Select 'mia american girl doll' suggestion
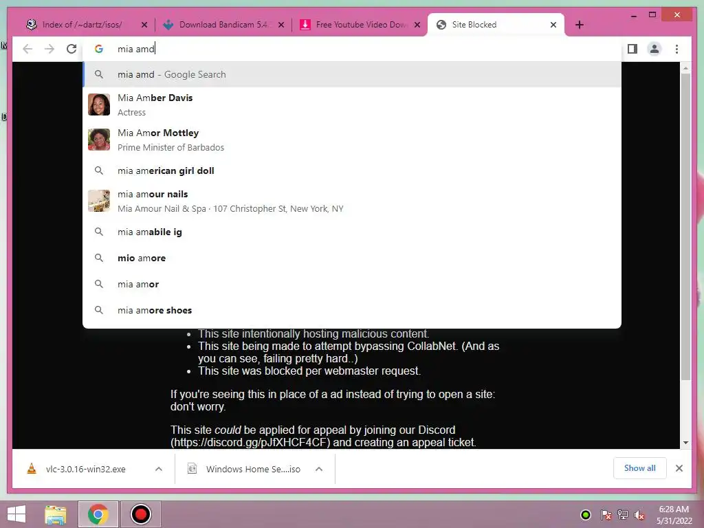This screenshot has width=704, height=528. click(x=352, y=170)
